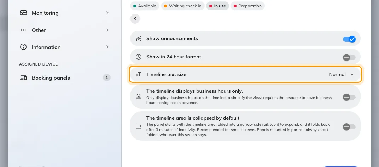379x167 pixels.
Task: Select the Preparation status chip
Action: point(247,6)
